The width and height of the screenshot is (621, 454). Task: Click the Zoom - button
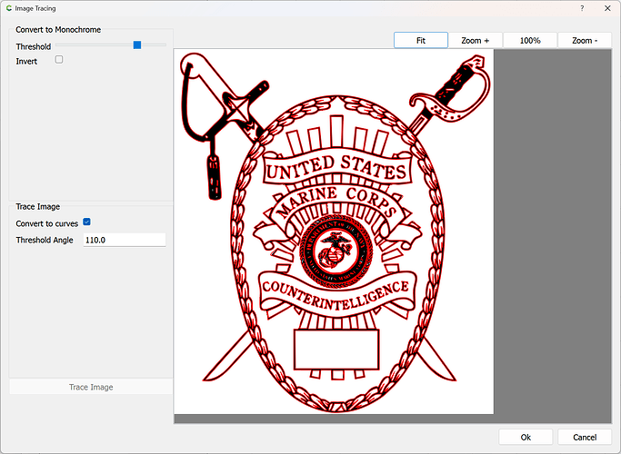tap(585, 40)
